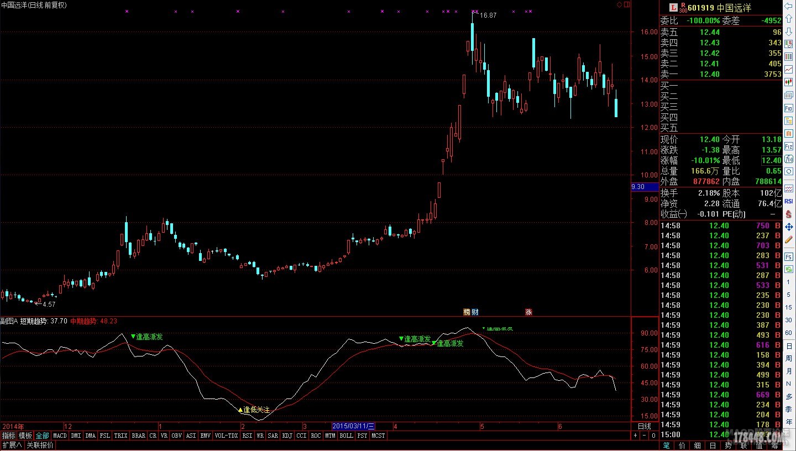The height and width of the screenshot is (451, 796).
Task: Click the circle icon below f(x)
Action: tap(789, 171)
